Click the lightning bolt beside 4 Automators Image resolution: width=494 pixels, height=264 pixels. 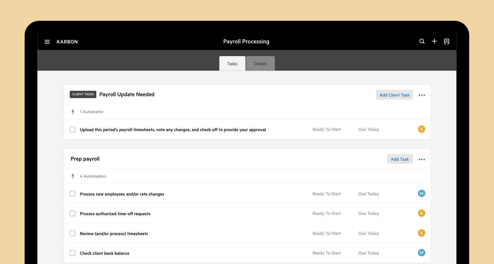point(73,176)
